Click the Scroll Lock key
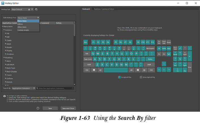 (x=164, y=42)
